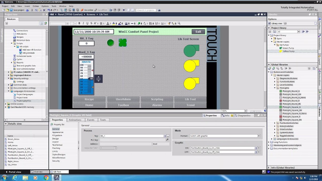The height and width of the screenshot is (181, 322).
Task: Click the binoculars search icon
Action: coord(159,10)
